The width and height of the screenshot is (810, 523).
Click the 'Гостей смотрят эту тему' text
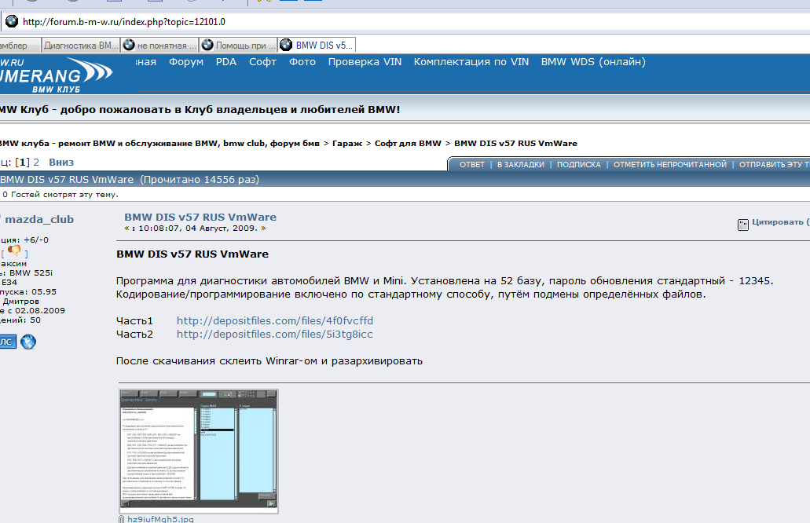64,195
